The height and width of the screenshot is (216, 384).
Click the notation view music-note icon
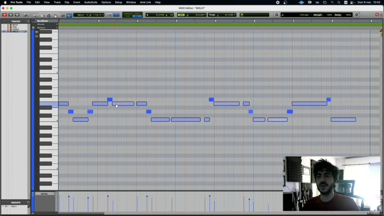tap(26, 15)
